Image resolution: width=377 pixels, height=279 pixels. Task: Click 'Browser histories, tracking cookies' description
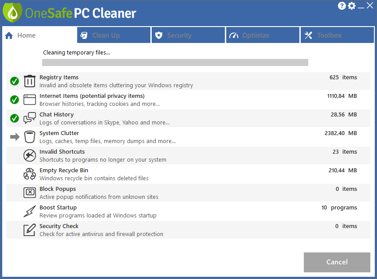(99, 104)
